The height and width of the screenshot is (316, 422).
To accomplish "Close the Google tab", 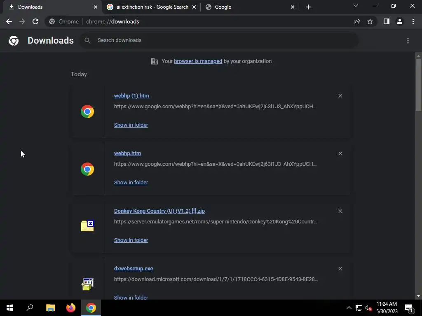I will (293, 7).
